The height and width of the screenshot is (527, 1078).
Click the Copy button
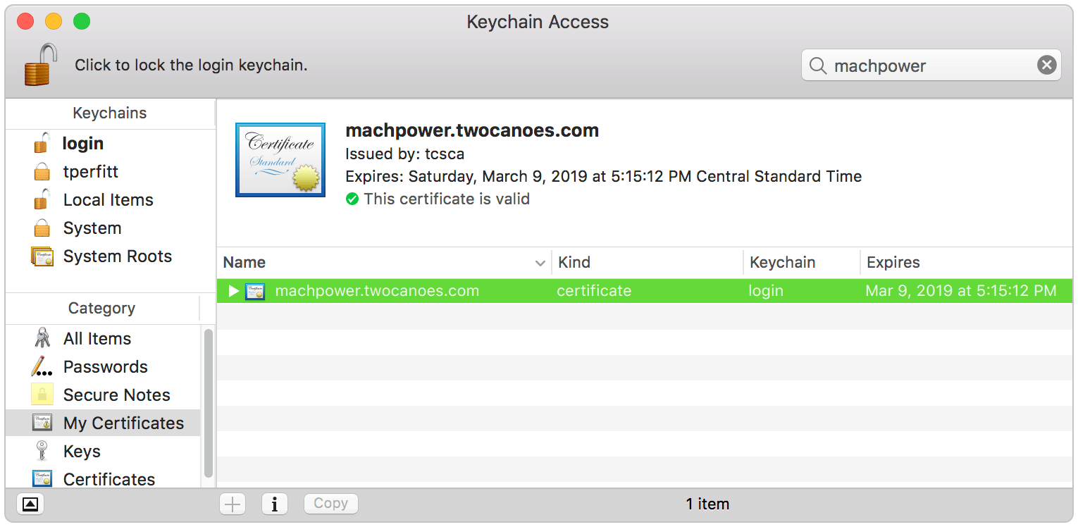click(330, 504)
